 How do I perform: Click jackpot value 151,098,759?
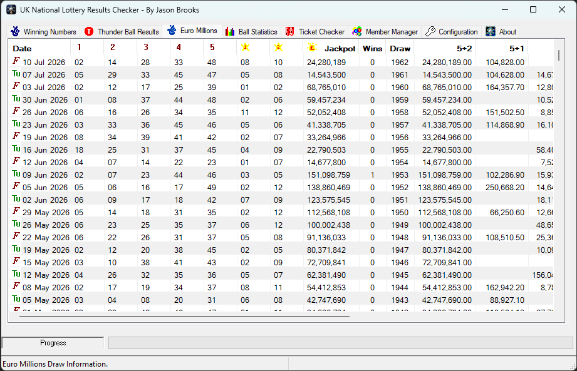click(328, 175)
